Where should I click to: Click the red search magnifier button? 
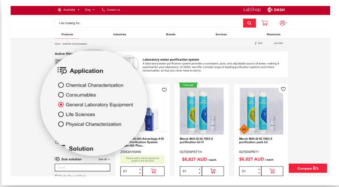coord(249,23)
